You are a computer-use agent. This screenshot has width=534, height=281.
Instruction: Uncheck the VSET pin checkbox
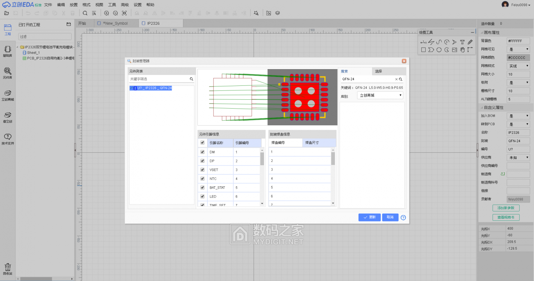click(x=202, y=170)
